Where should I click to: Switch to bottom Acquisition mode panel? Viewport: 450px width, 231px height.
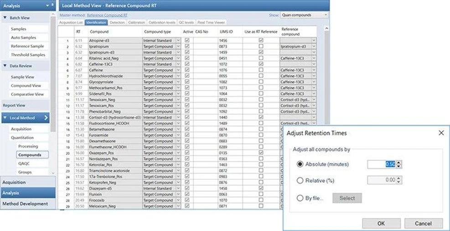[28, 182]
